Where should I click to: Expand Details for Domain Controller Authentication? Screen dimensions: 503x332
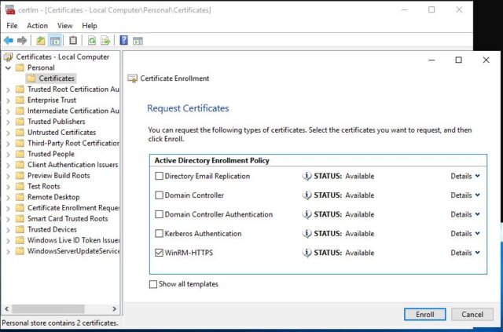coord(465,214)
